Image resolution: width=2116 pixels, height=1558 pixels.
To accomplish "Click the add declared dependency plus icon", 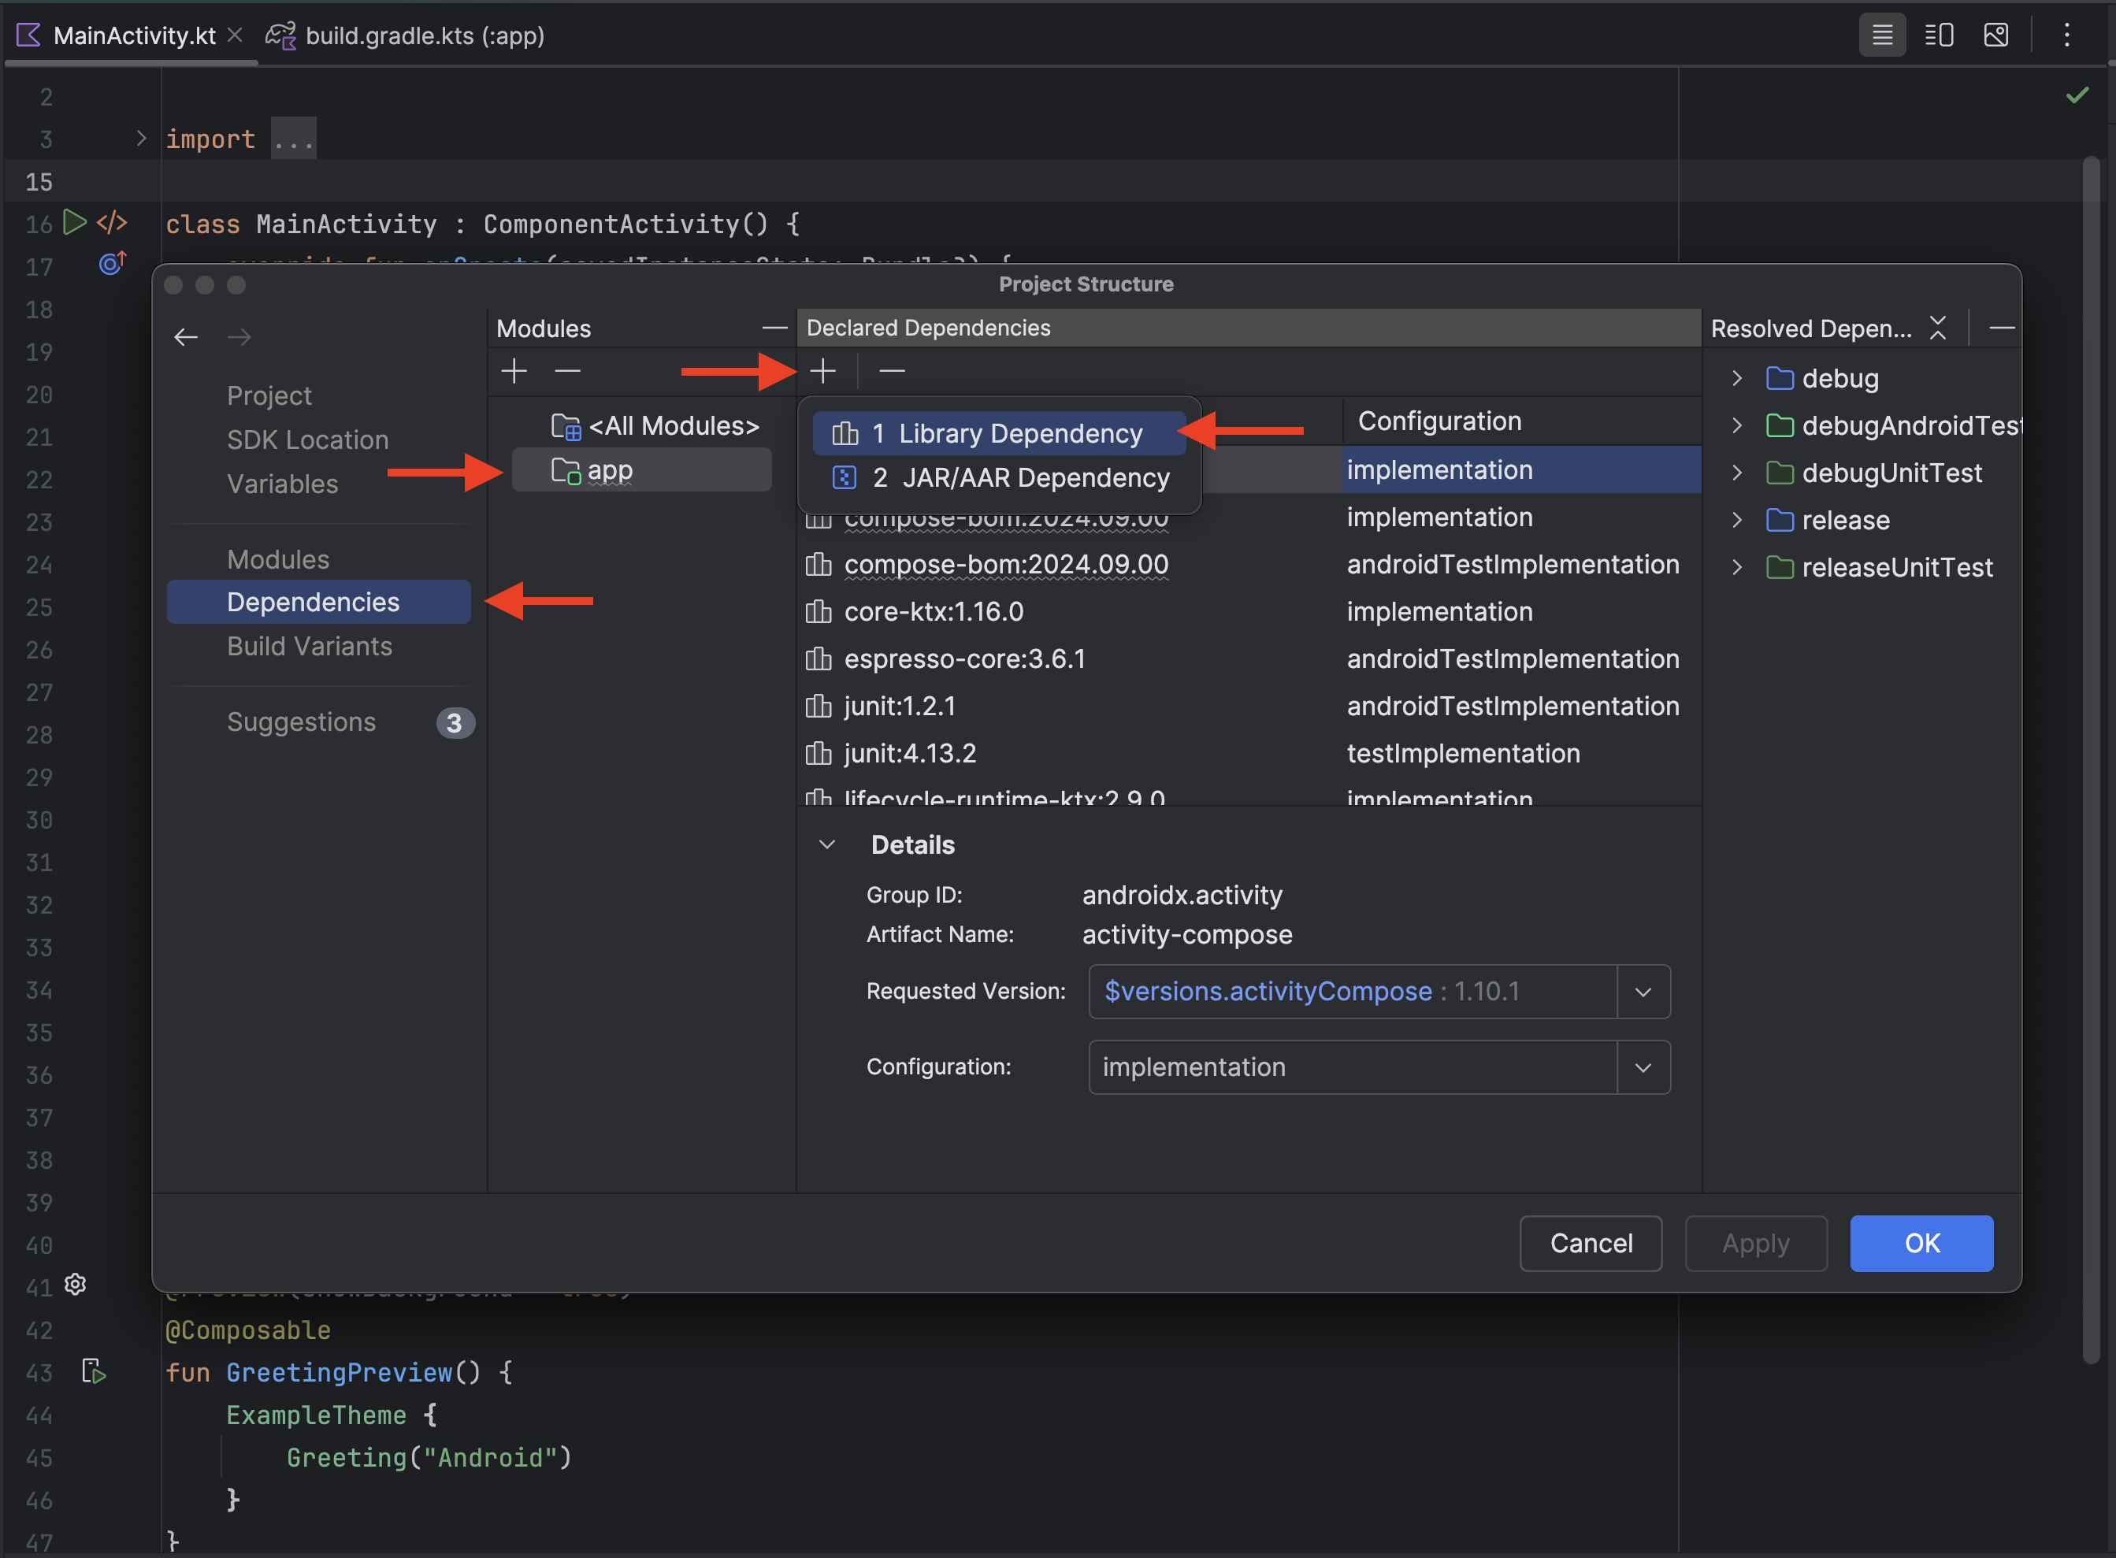I will [822, 371].
